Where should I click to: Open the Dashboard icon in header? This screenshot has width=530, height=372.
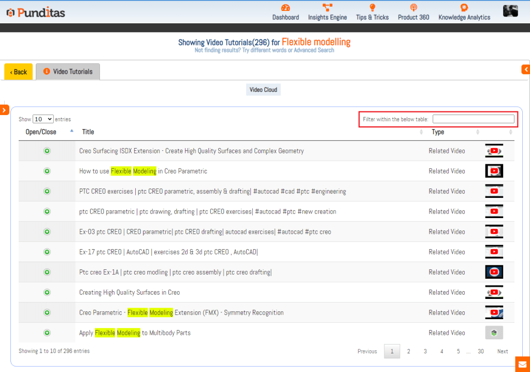(x=285, y=8)
